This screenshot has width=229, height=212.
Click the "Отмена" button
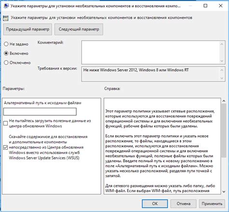pos(184,204)
